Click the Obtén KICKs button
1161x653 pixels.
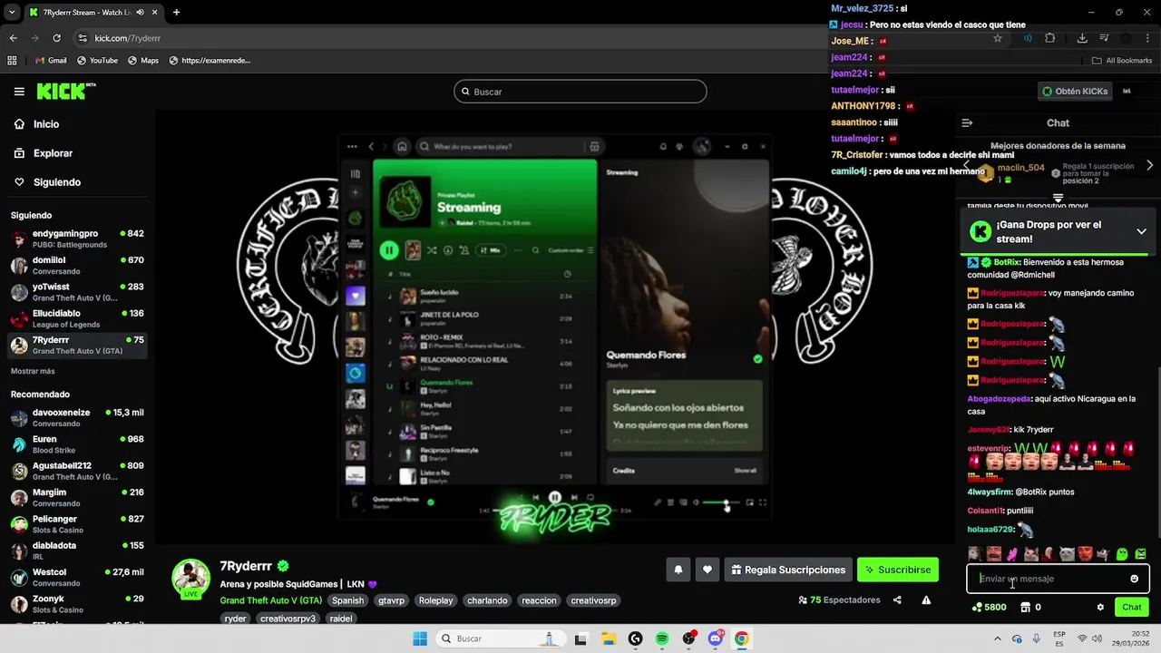(1075, 92)
